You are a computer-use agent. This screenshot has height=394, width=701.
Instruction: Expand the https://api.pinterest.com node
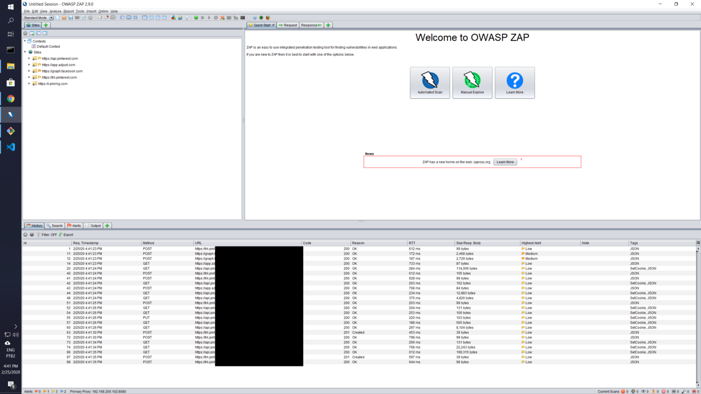29,59
